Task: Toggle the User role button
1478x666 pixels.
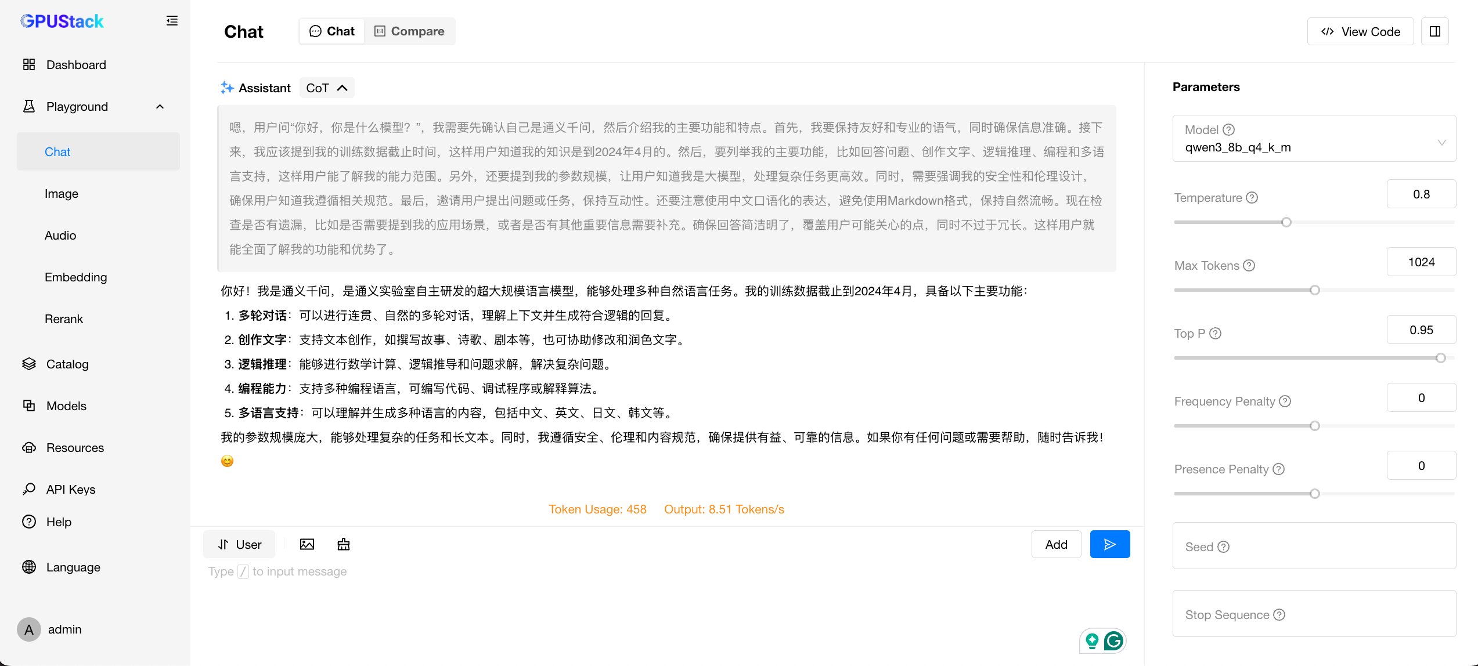Action: click(239, 544)
